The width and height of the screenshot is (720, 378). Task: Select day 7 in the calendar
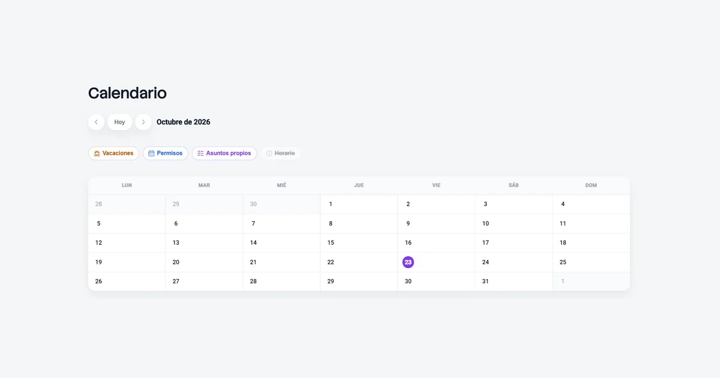[281, 224]
